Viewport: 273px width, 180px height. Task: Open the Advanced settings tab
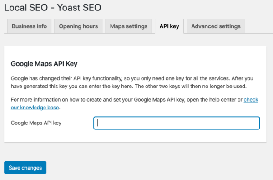coord(216,26)
